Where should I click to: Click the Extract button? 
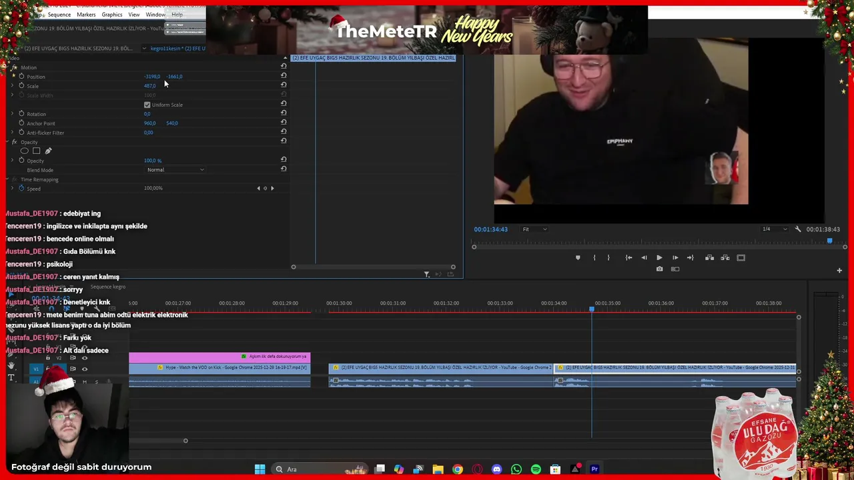coord(725,257)
